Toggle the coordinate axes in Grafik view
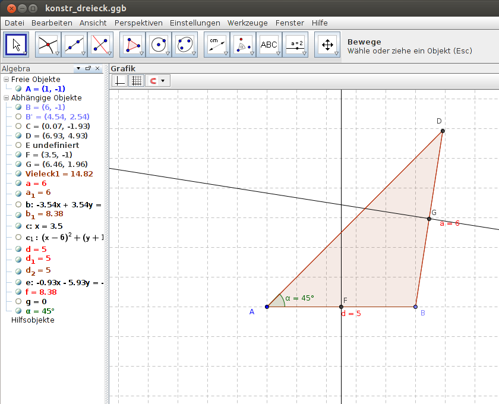 [119, 80]
